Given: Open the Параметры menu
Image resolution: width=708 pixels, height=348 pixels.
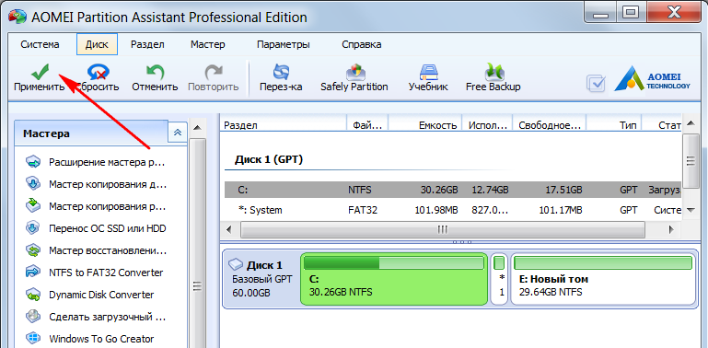Looking at the screenshot, I should [x=284, y=45].
